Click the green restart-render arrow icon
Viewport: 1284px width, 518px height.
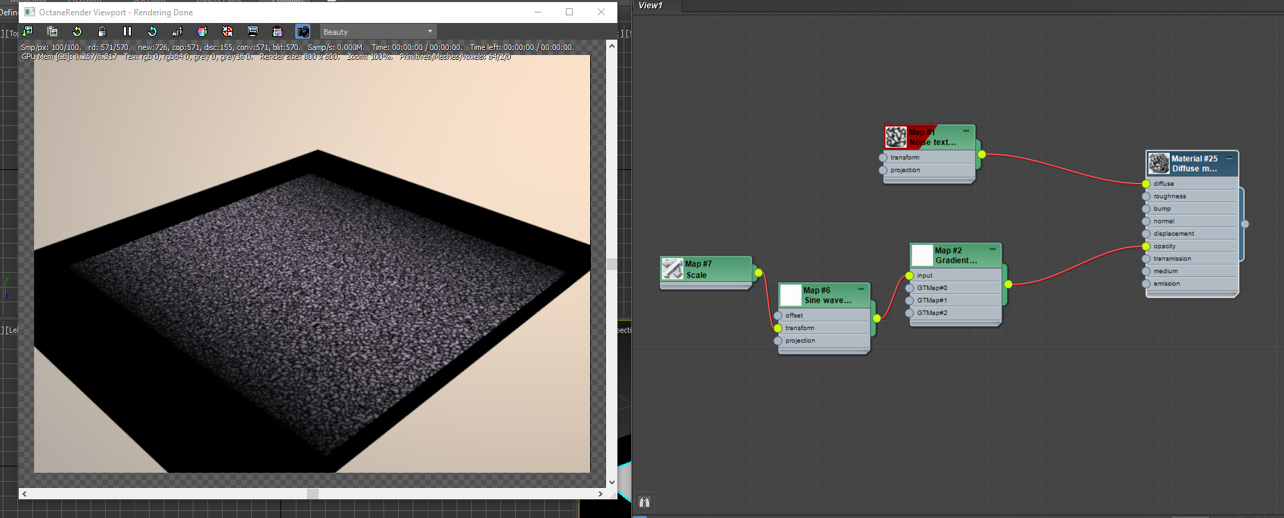coord(77,31)
